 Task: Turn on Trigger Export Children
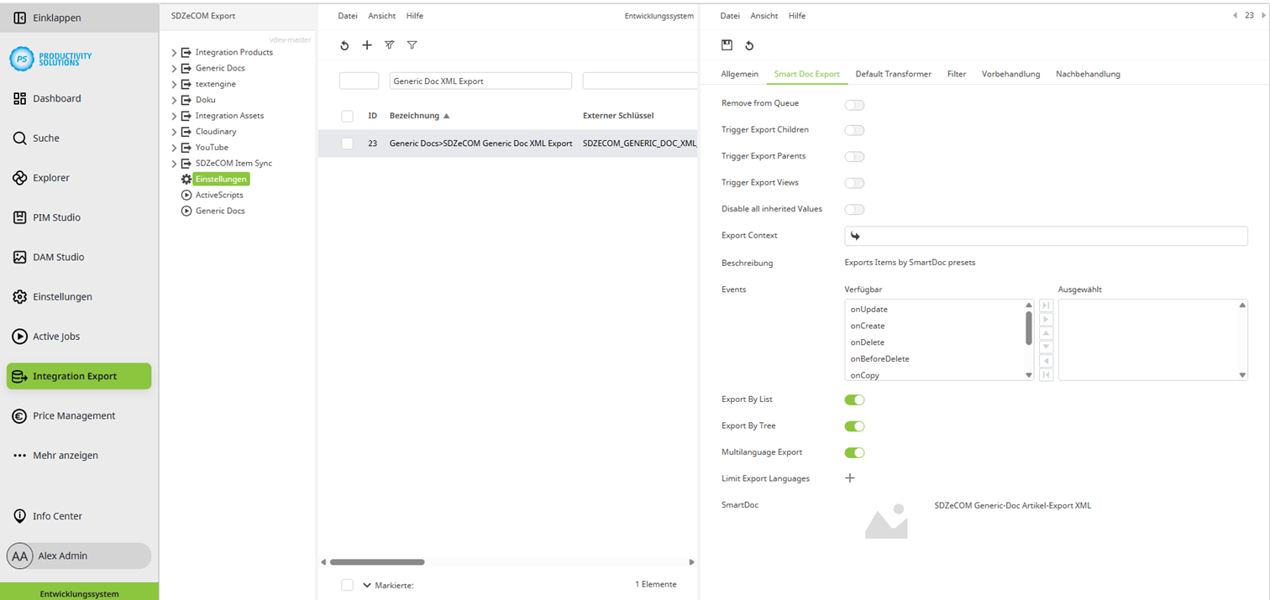(x=854, y=130)
